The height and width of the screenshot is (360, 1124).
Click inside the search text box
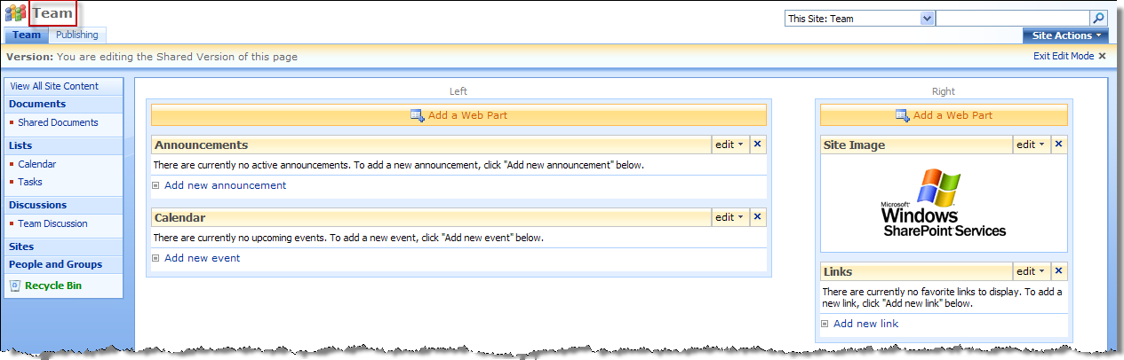(x=1012, y=19)
